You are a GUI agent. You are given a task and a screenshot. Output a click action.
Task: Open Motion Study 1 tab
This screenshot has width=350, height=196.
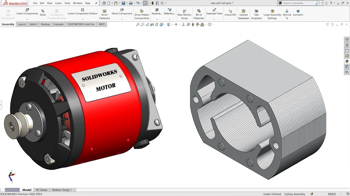click(x=62, y=190)
